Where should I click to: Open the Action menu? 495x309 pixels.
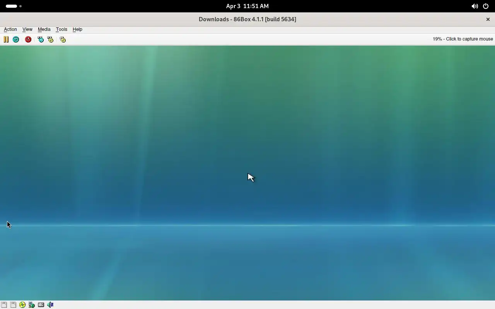pyautogui.click(x=10, y=29)
